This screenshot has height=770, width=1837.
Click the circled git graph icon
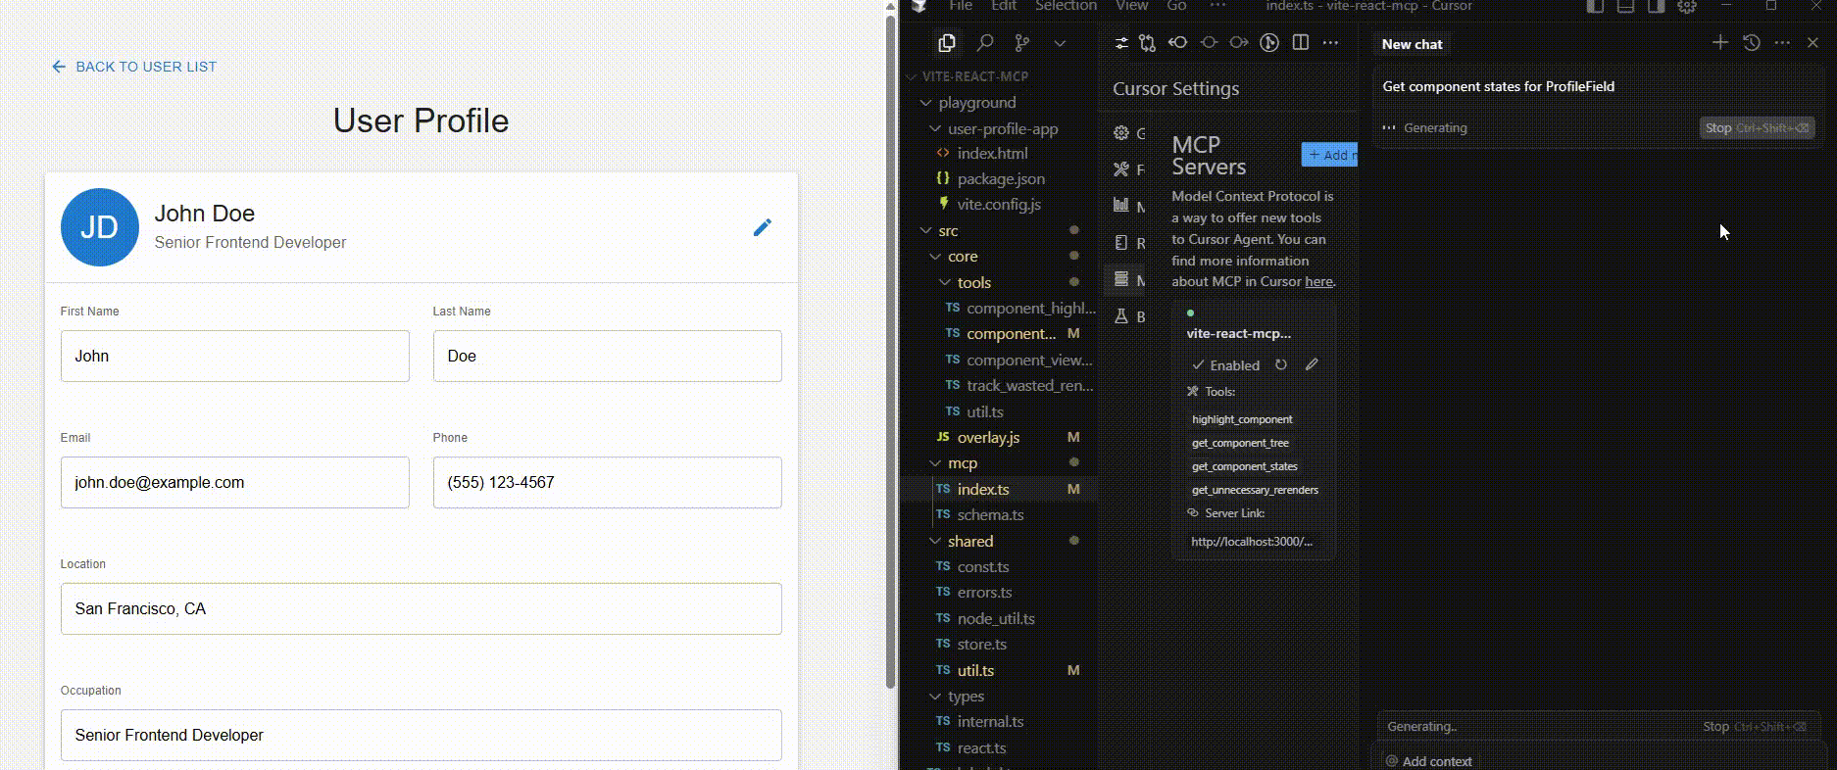pos(1269,43)
